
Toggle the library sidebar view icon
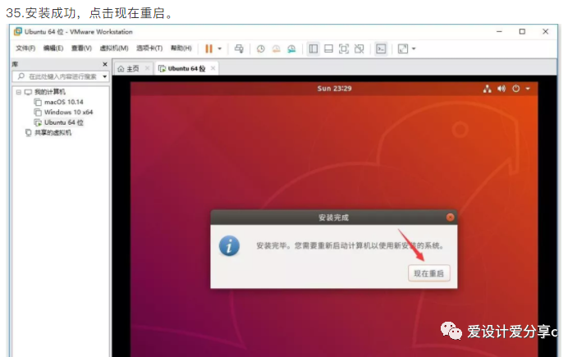314,48
